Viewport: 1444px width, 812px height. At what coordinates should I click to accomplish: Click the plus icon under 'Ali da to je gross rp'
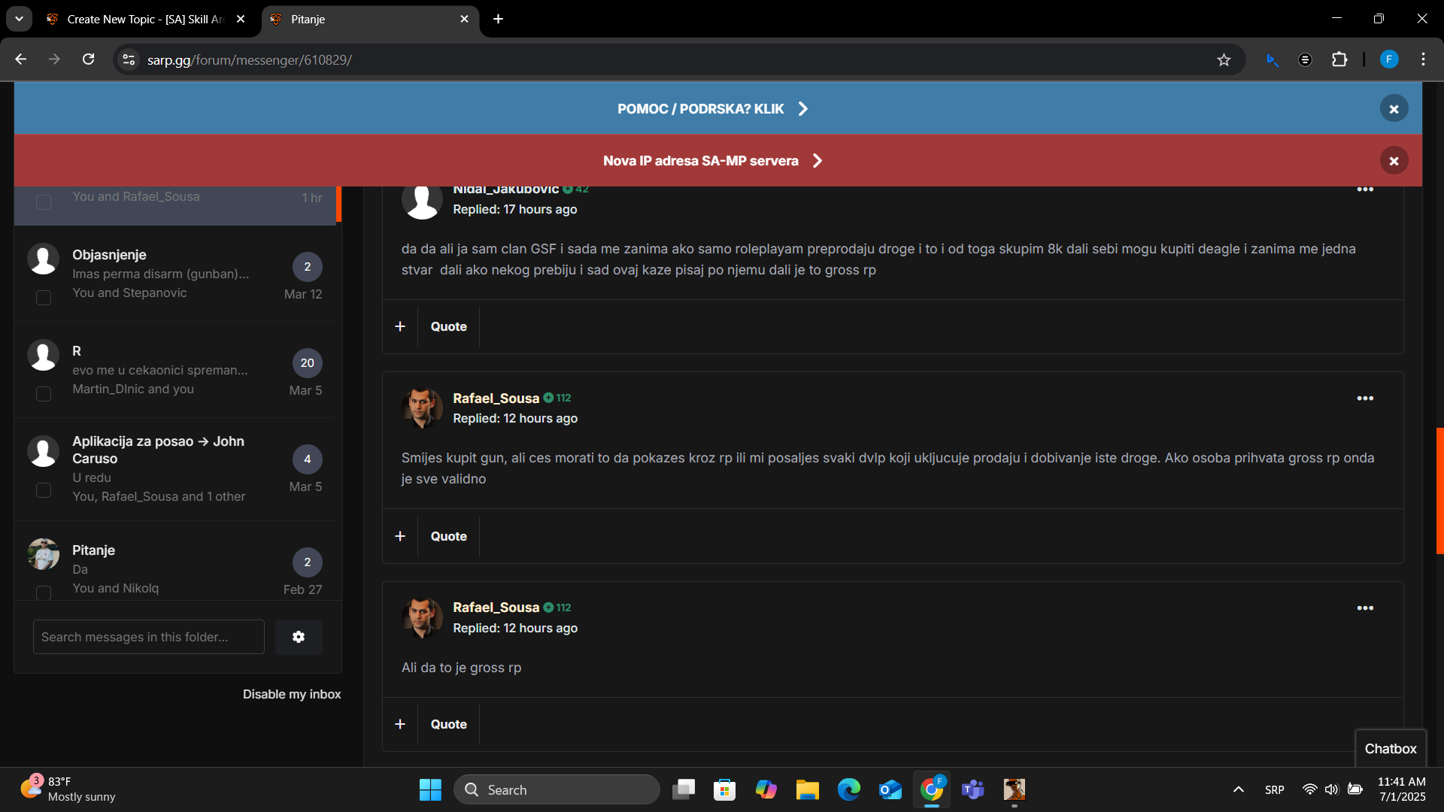[x=400, y=724]
